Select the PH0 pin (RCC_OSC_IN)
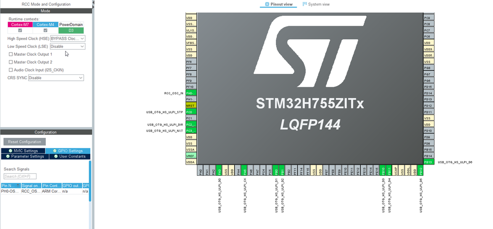The image size is (493, 229). (191, 93)
